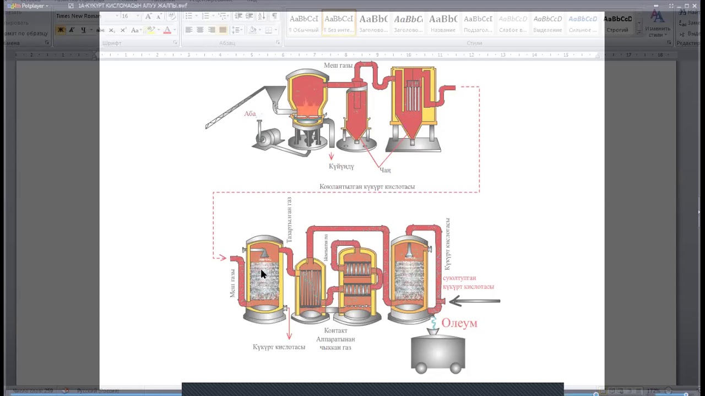Select the Строгий style
Viewport: 705px width, 396px height.
[x=617, y=24]
